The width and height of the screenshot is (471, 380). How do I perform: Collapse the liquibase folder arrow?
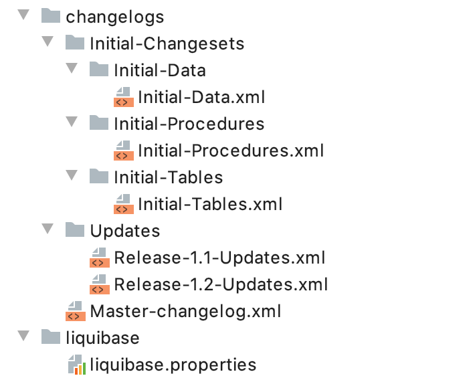coord(23,336)
